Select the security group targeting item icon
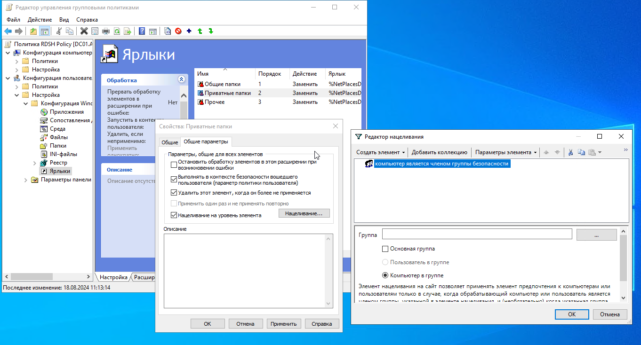This screenshot has width=641, height=345. pos(369,164)
